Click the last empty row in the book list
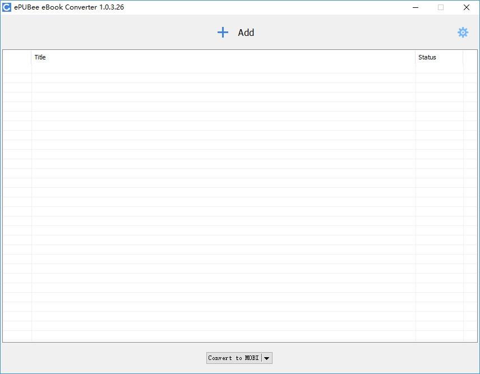The image size is (480, 374). [x=223, y=335]
